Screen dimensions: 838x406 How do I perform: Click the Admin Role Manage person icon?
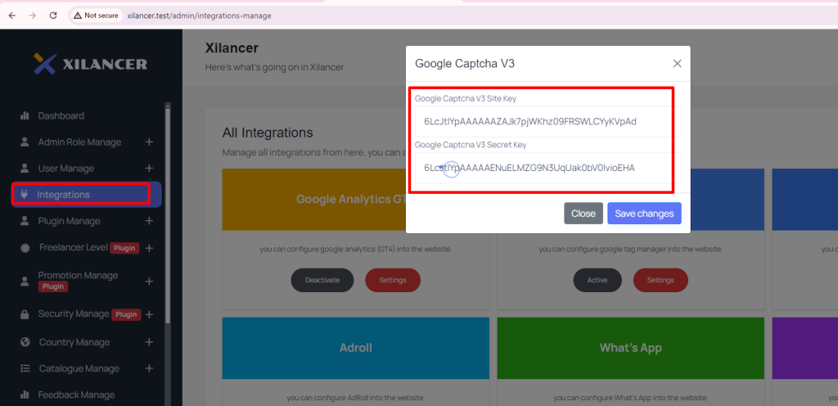[24, 142]
